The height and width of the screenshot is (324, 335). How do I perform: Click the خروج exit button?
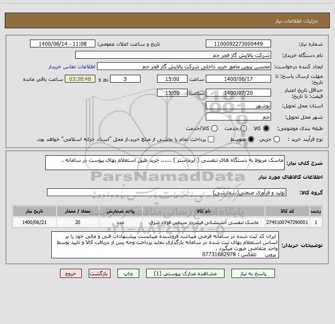coord(71,274)
